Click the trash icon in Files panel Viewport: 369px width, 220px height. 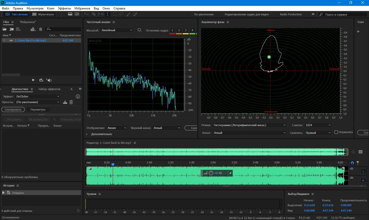point(40,29)
